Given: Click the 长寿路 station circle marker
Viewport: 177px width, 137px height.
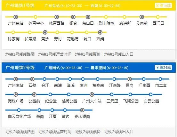Looking at the screenshot, I should (x=30, y=32).
